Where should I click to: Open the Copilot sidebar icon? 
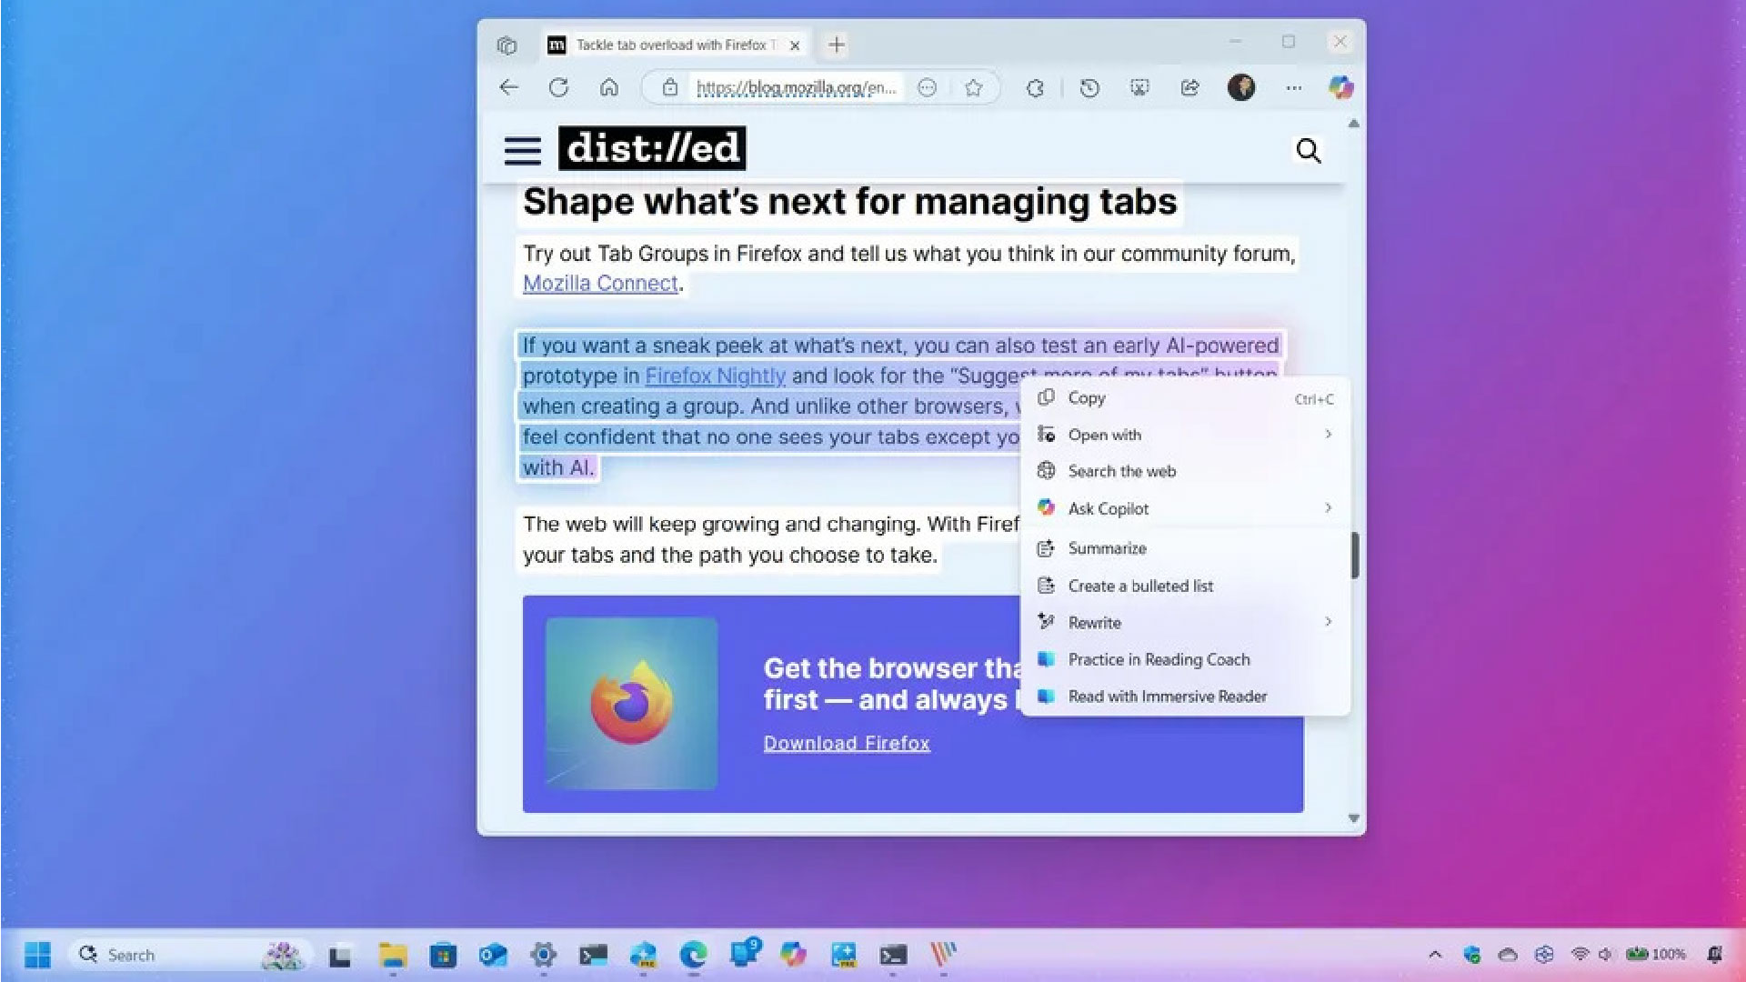[x=1340, y=87]
